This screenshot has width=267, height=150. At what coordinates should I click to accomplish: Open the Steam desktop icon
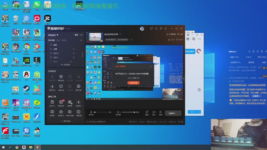pos(26,90)
